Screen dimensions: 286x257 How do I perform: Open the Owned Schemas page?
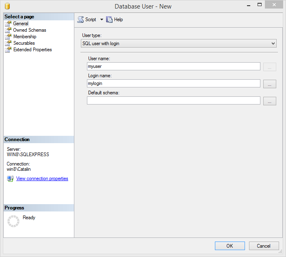(30, 30)
